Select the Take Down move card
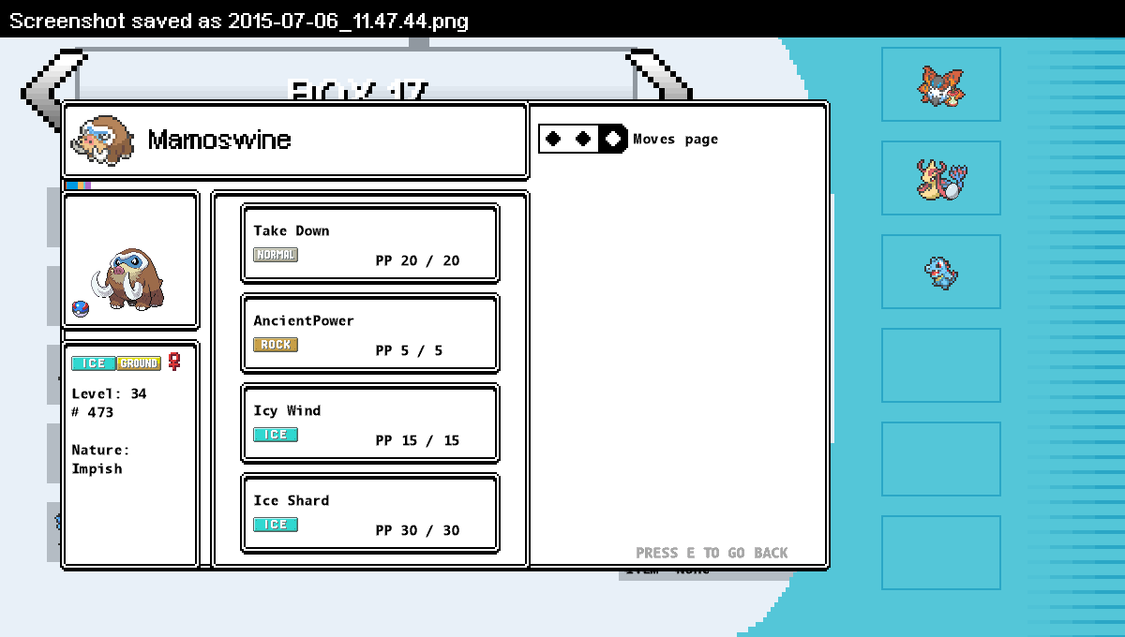Viewport: 1125px width, 637px height. 370,244
